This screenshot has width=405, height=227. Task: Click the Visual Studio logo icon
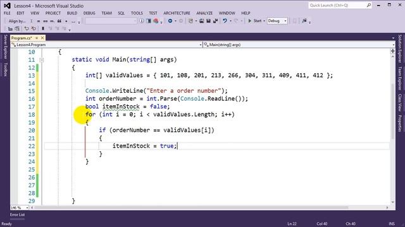click(7, 6)
